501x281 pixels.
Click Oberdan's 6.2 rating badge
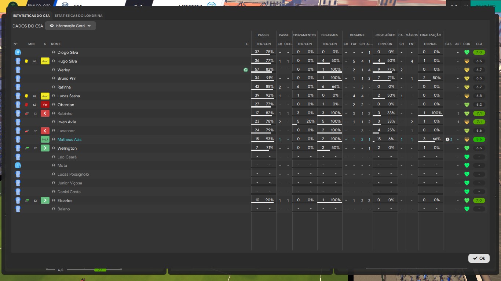[x=479, y=105]
